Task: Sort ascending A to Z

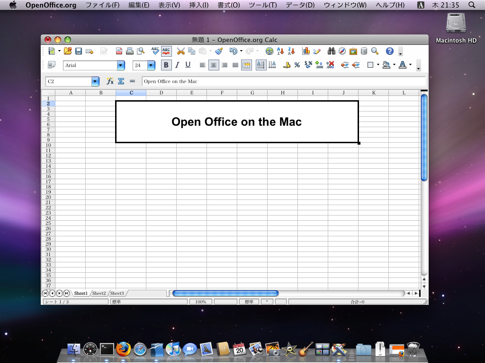Action: point(280,51)
